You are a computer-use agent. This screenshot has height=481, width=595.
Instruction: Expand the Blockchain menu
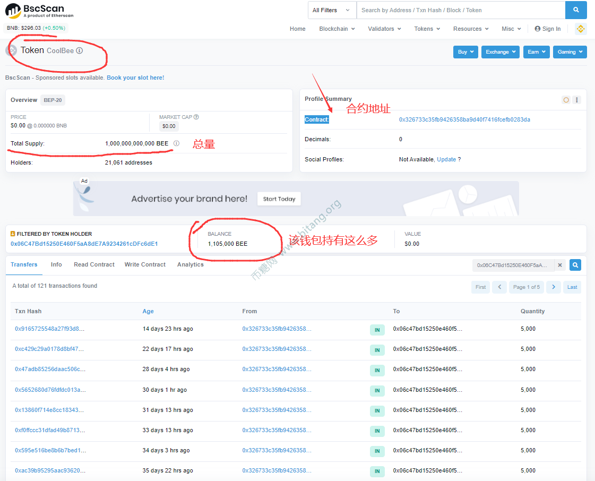click(337, 29)
